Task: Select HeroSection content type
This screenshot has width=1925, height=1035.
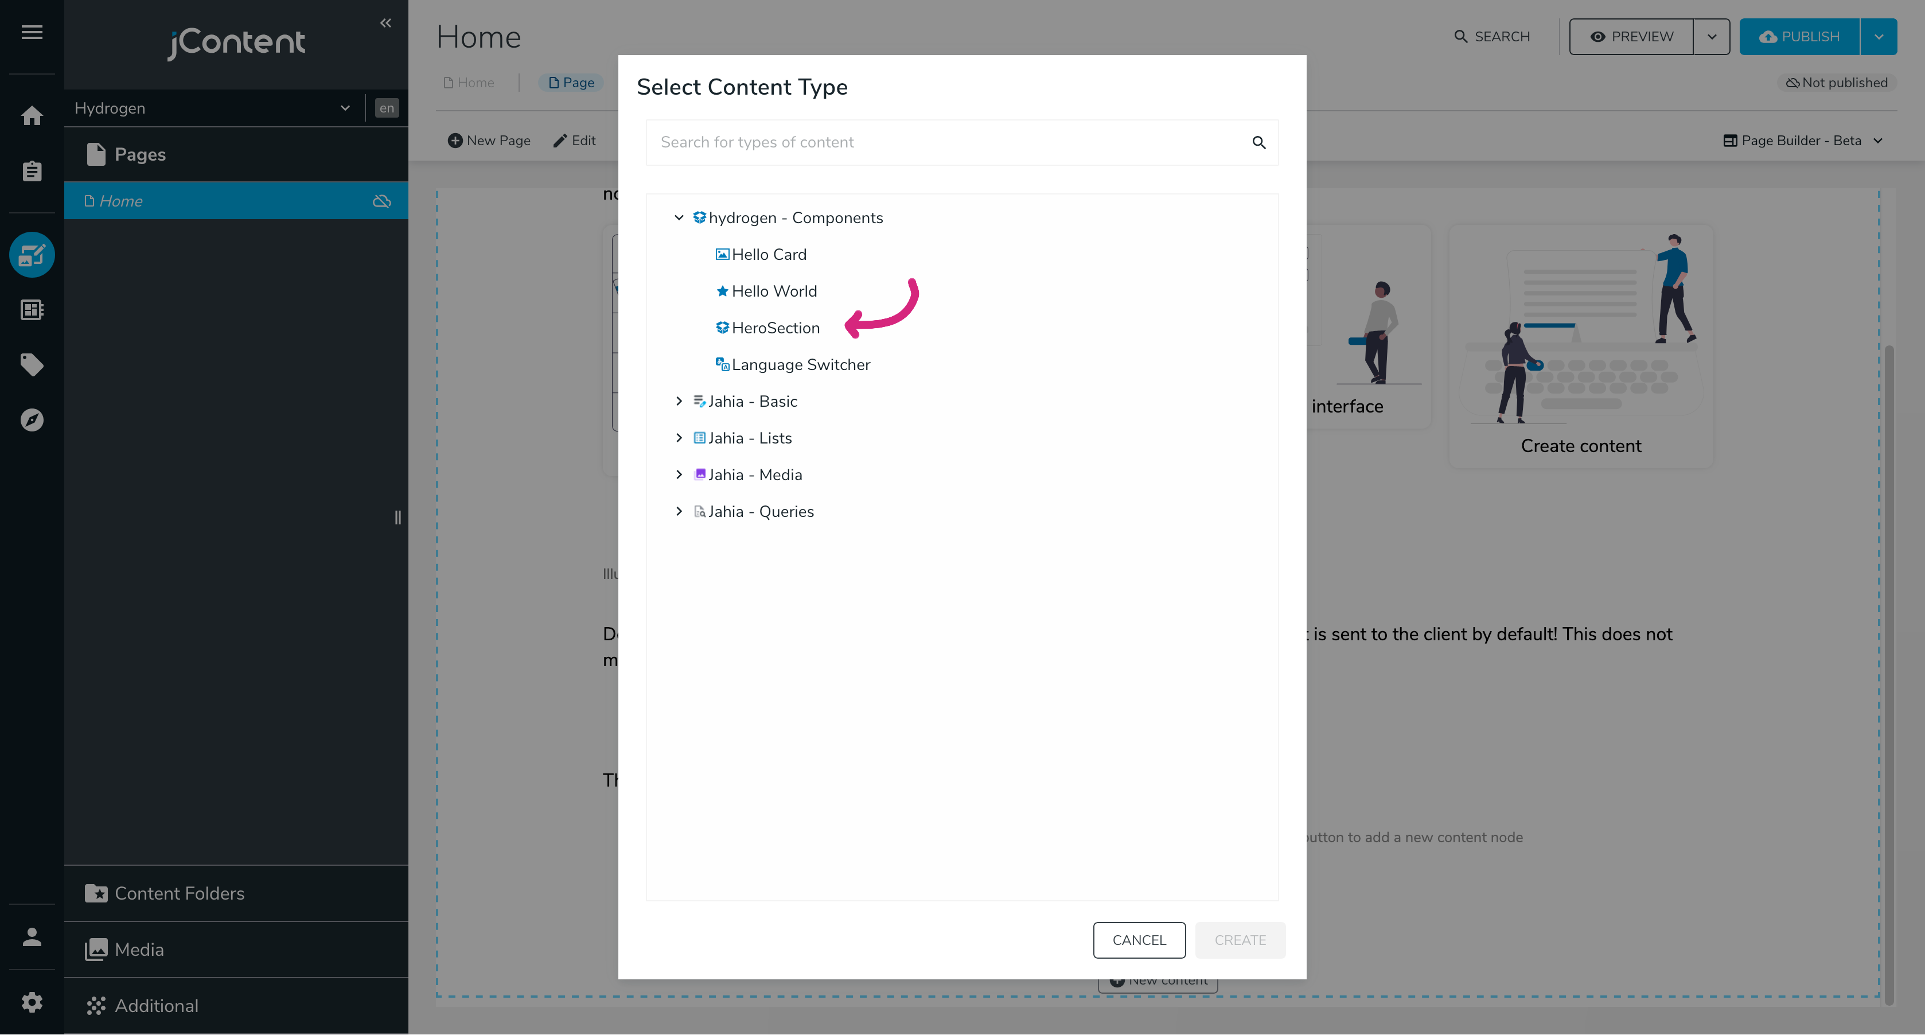Action: coord(775,328)
